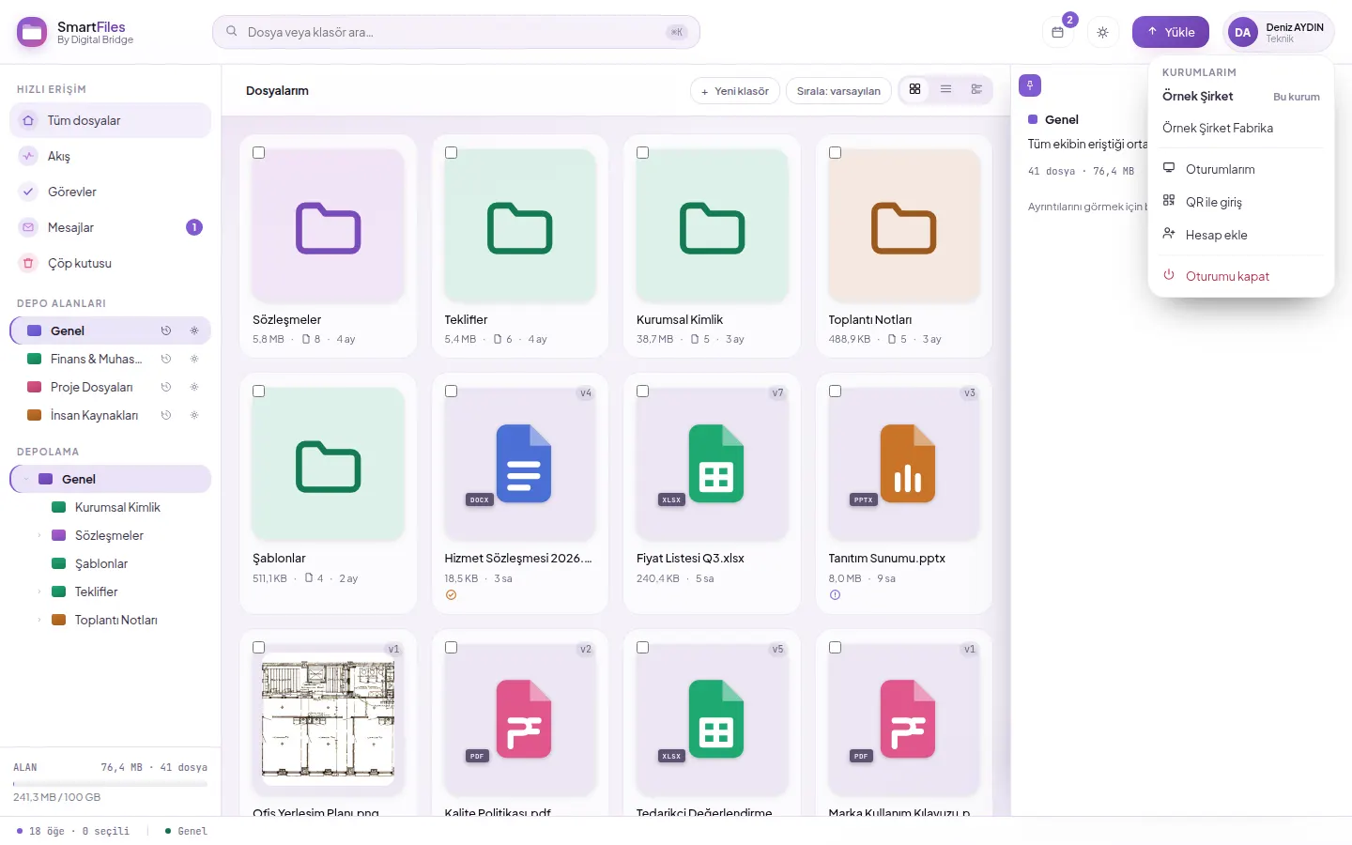Screen dimensions: 1352x845
Task: Open the calendar icon with badge 2
Action: pos(1058,32)
